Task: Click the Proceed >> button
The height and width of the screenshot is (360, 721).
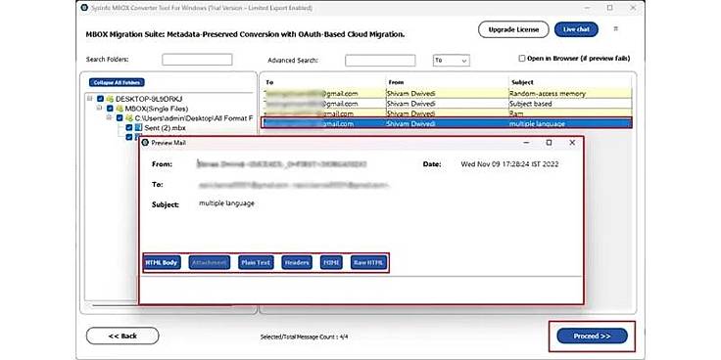Action: 592,337
